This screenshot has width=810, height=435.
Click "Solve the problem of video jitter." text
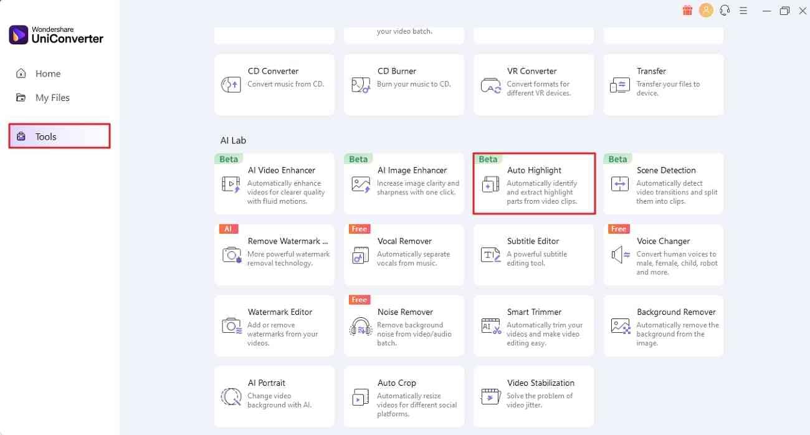pyautogui.click(x=540, y=400)
